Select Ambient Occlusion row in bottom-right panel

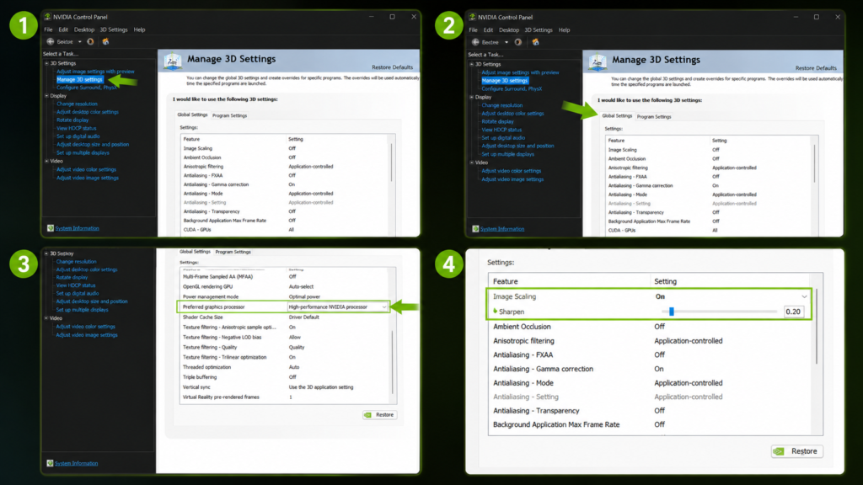coord(651,327)
